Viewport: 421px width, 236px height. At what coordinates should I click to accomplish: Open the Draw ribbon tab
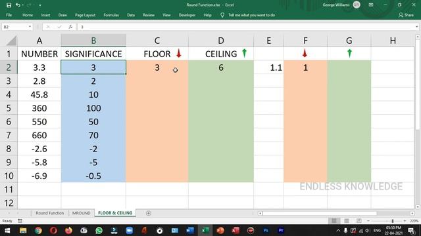point(62,15)
